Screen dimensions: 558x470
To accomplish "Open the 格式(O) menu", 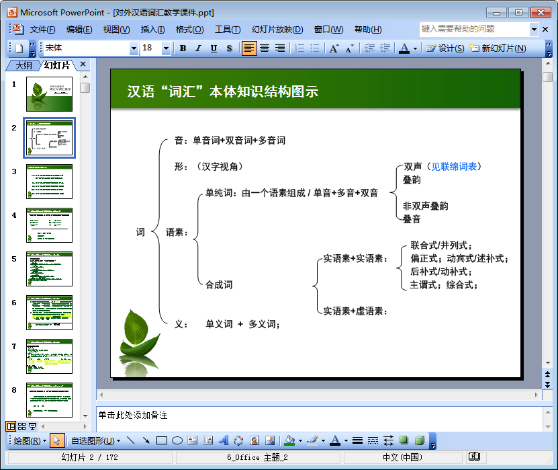I will 189,29.
